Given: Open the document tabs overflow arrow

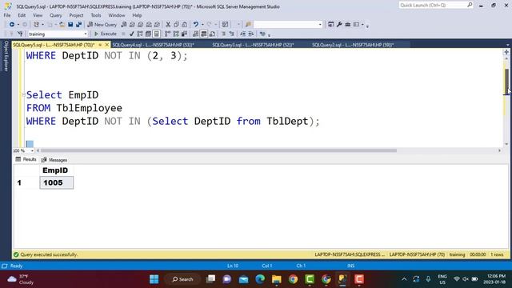Looking at the screenshot, I should (507, 45).
